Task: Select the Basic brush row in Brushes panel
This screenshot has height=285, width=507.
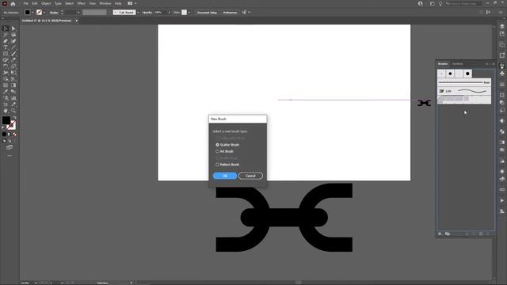Action: click(464, 82)
